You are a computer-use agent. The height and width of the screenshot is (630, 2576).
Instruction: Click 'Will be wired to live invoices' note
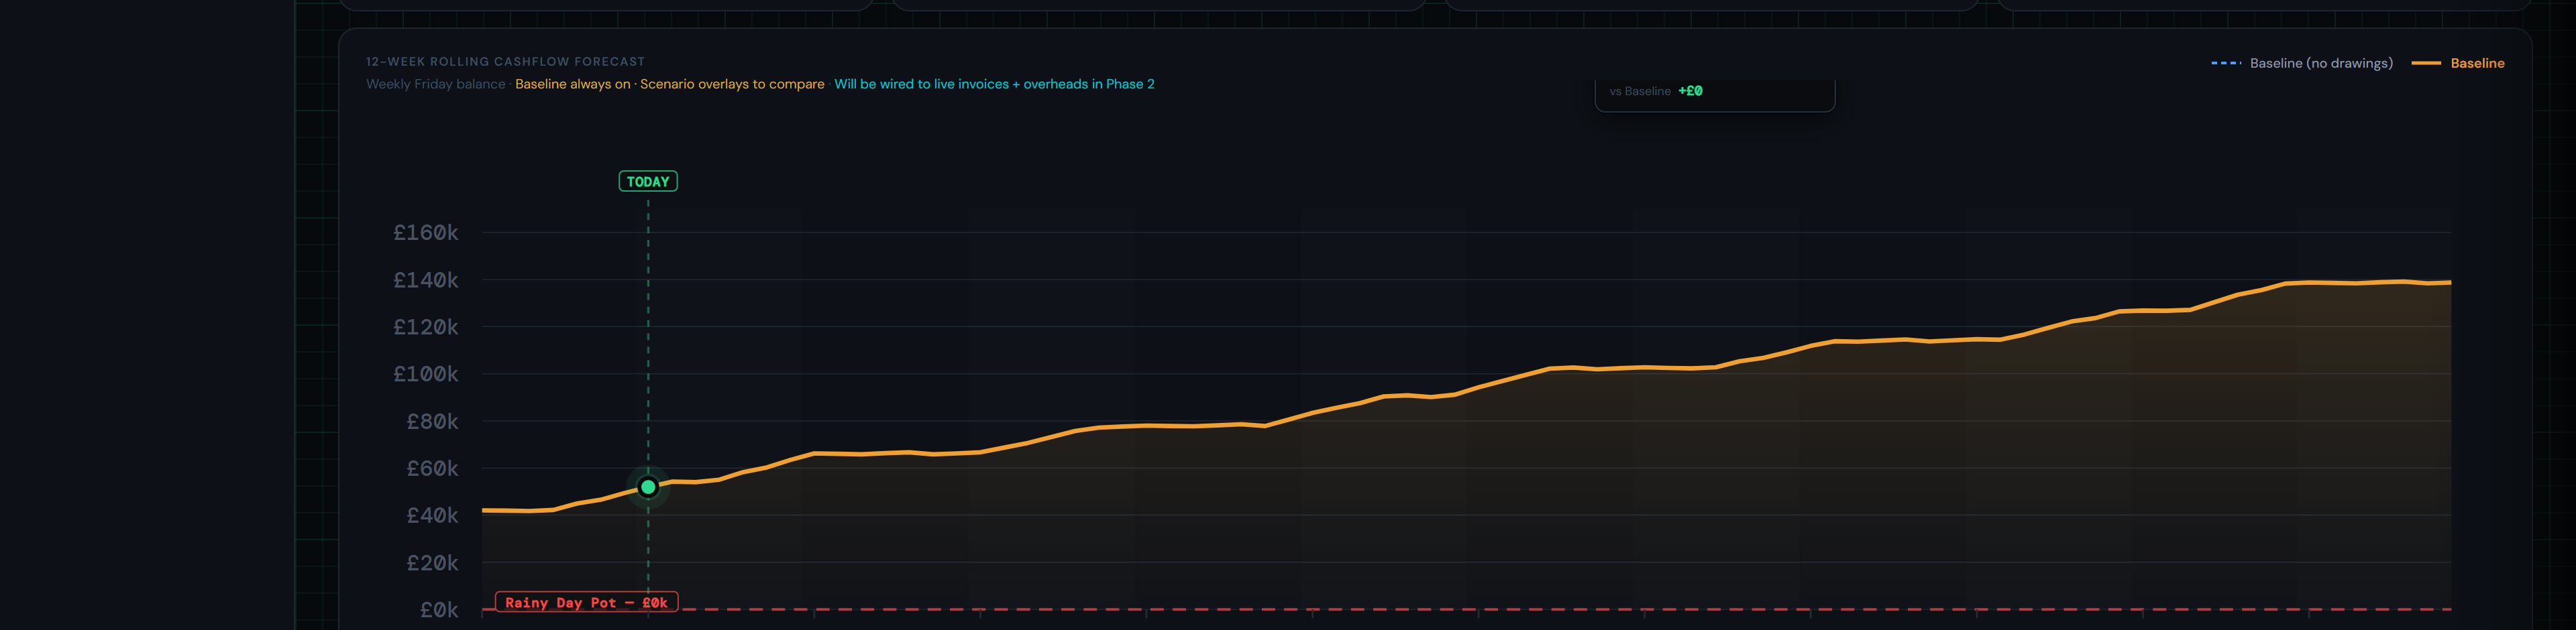point(994,84)
